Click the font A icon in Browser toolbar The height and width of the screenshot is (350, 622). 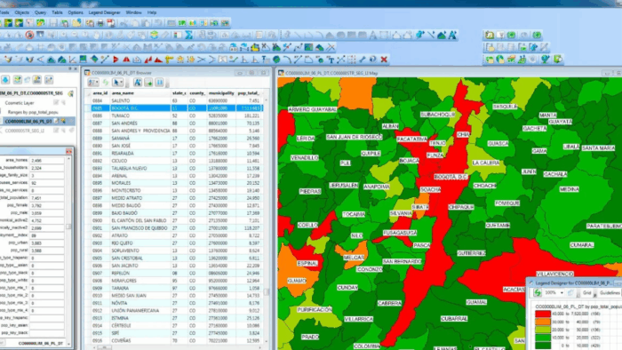(137, 83)
